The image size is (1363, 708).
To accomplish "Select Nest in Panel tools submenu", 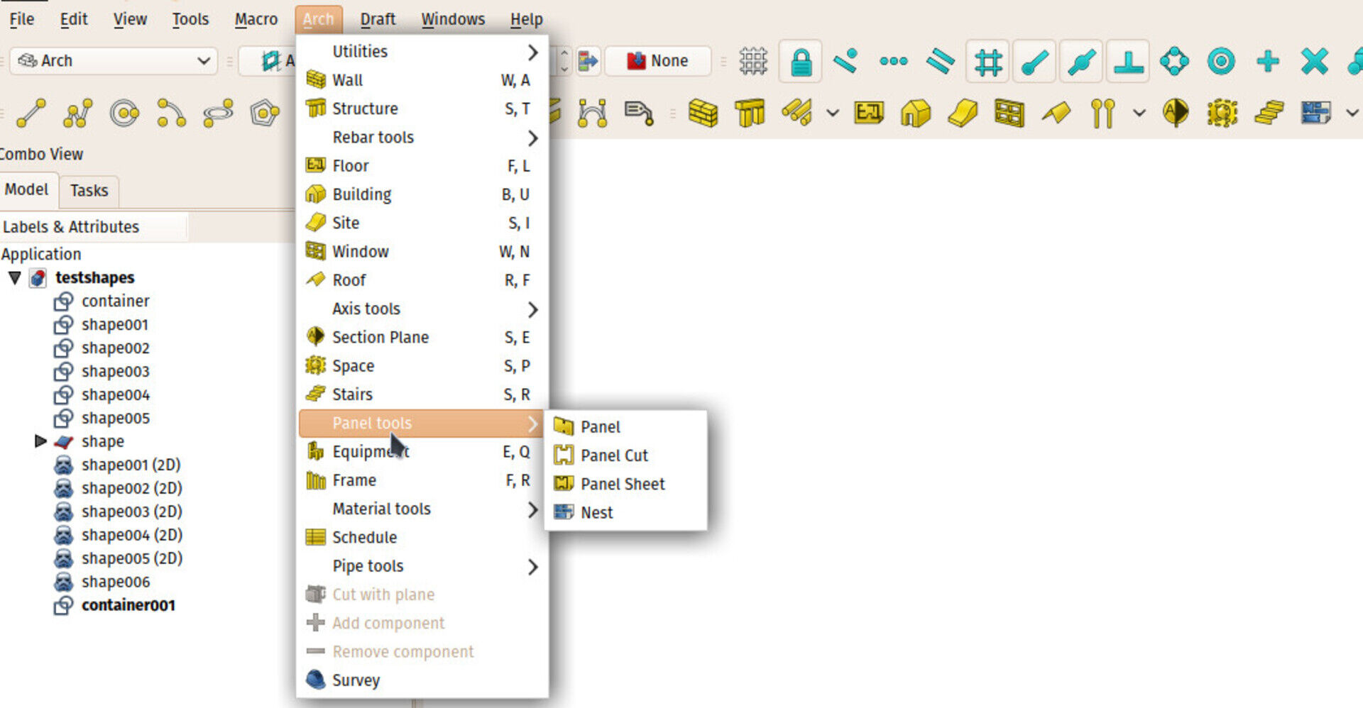I will point(596,512).
